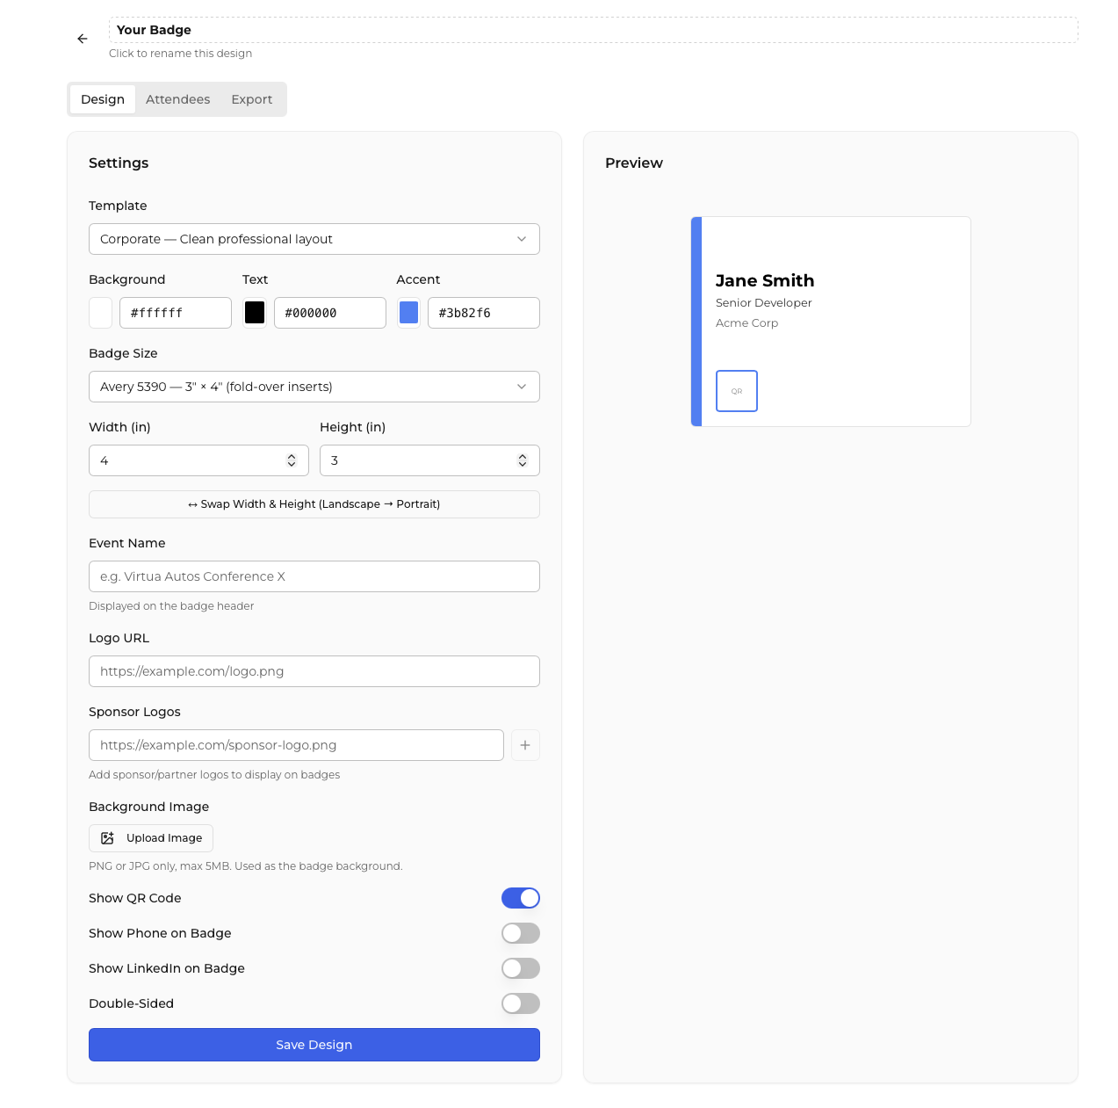The height and width of the screenshot is (1108, 1118).
Task: Click the Event Name input field
Action: (x=314, y=576)
